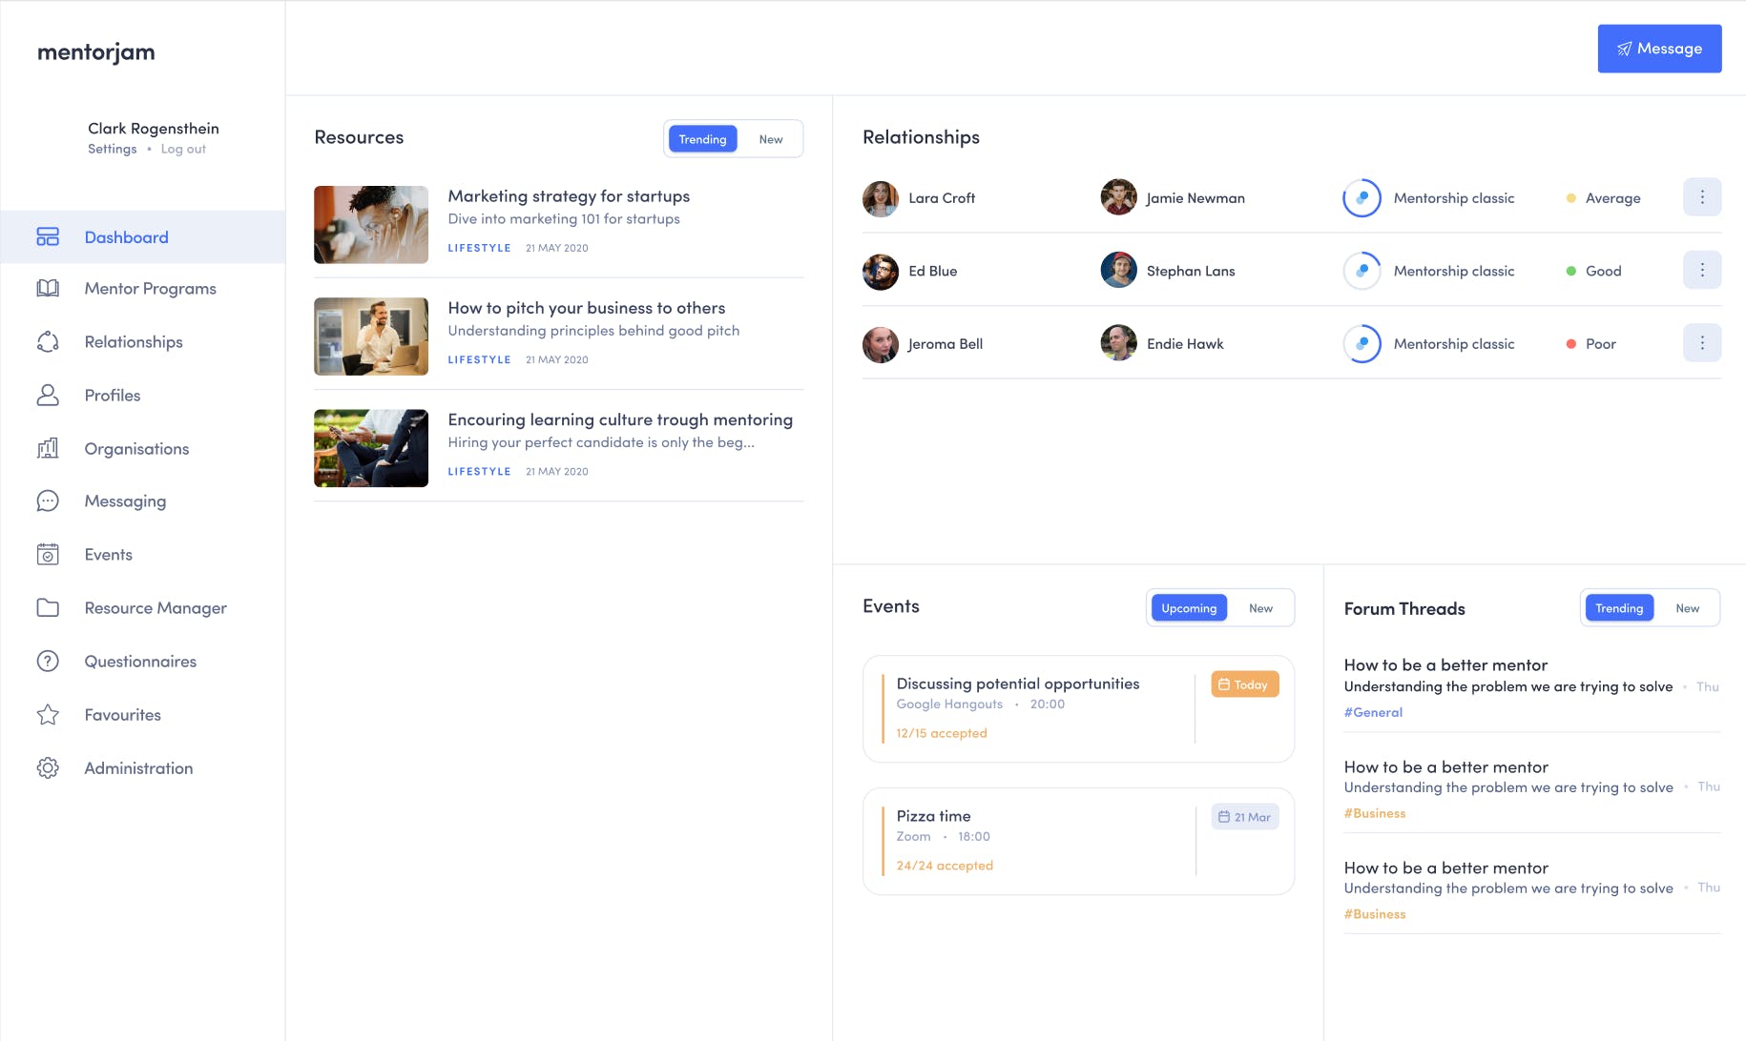Click the Dashboard layout icon in sidebar

[x=48, y=236]
